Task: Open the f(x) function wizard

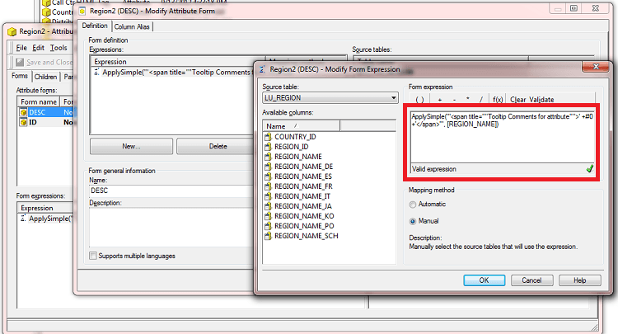Action: [498, 99]
